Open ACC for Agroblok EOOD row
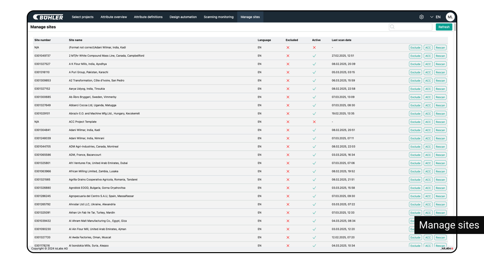The height and width of the screenshot is (272, 484). 428,188
